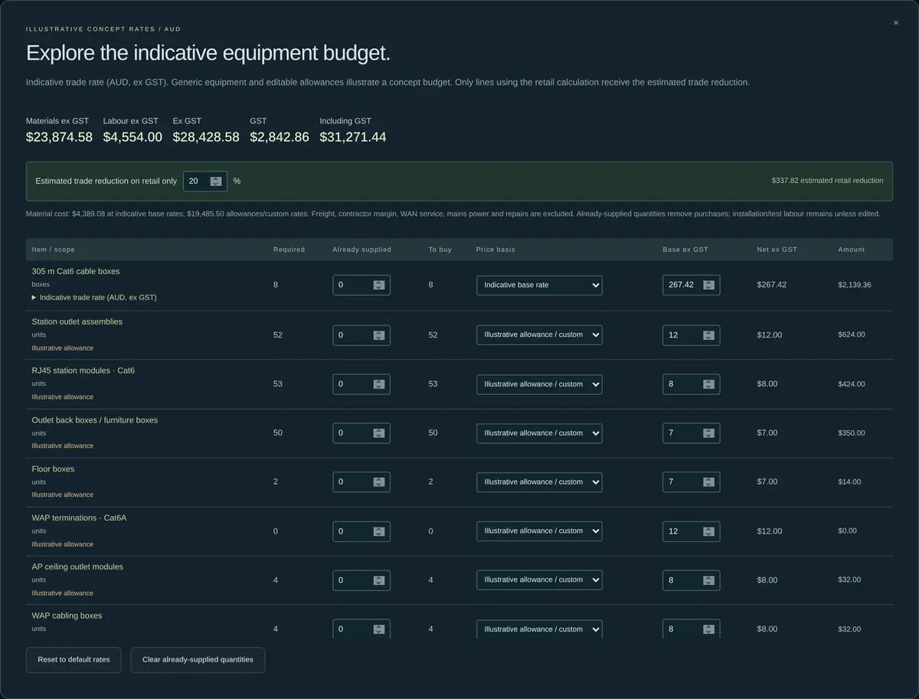
Task: Click the $2,842.86 GST total
Action: point(280,137)
